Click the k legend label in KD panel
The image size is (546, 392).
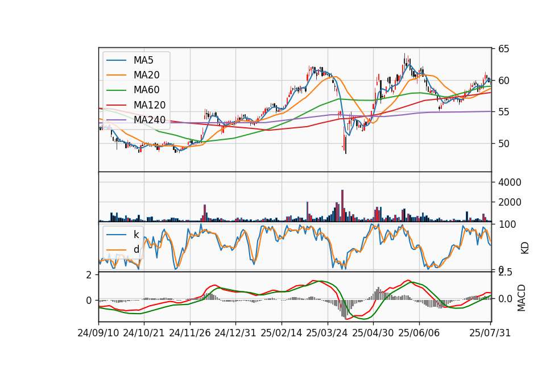point(136,235)
